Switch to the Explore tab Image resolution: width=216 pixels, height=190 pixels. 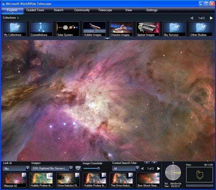coord(12,10)
